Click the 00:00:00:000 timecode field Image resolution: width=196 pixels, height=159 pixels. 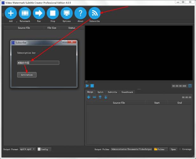click(x=179, y=86)
